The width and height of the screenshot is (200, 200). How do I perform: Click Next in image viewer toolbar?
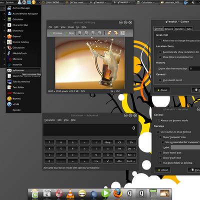69,33
